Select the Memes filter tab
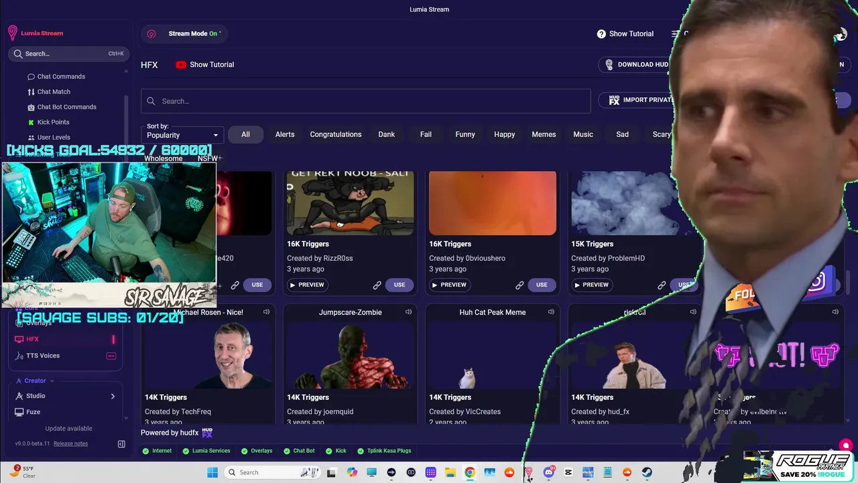Viewport: 858px width, 483px height. click(544, 134)
